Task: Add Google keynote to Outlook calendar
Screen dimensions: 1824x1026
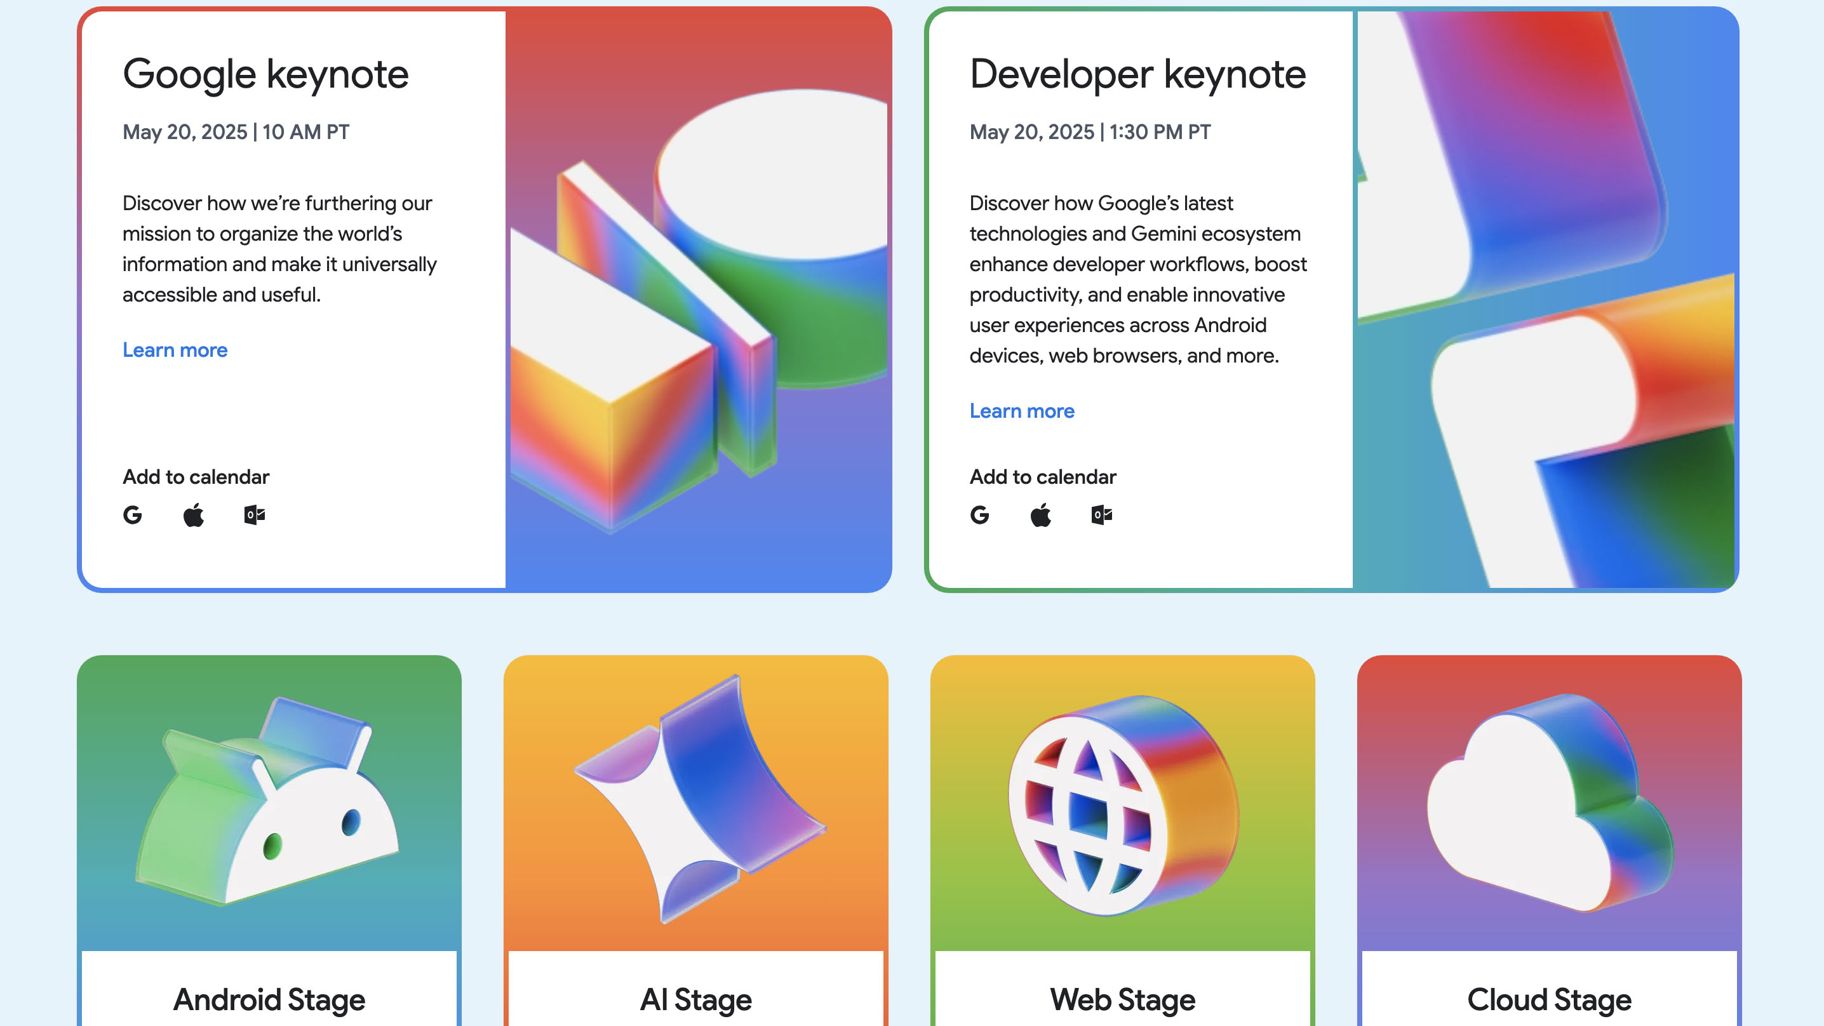Action: point(254,515)
